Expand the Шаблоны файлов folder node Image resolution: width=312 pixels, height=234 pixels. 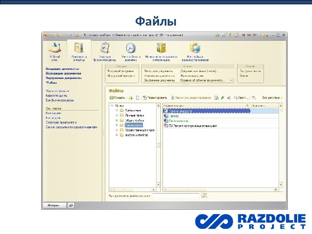coord(117,135)
